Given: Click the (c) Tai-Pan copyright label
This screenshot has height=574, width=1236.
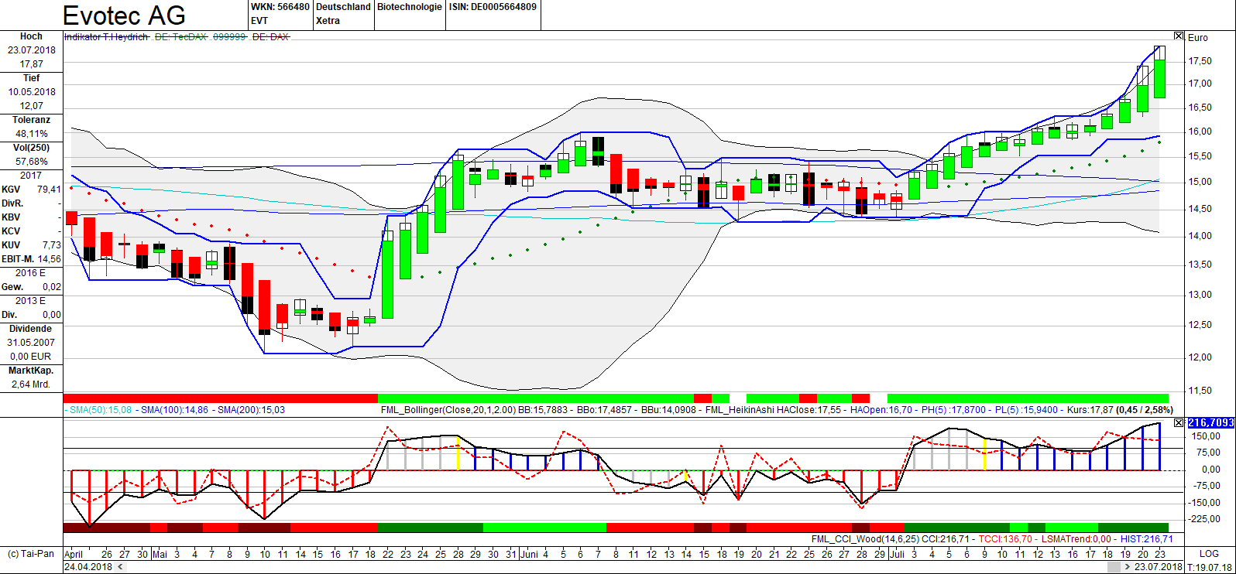Looking at the screenshot, I should click(x=31, y=554).
